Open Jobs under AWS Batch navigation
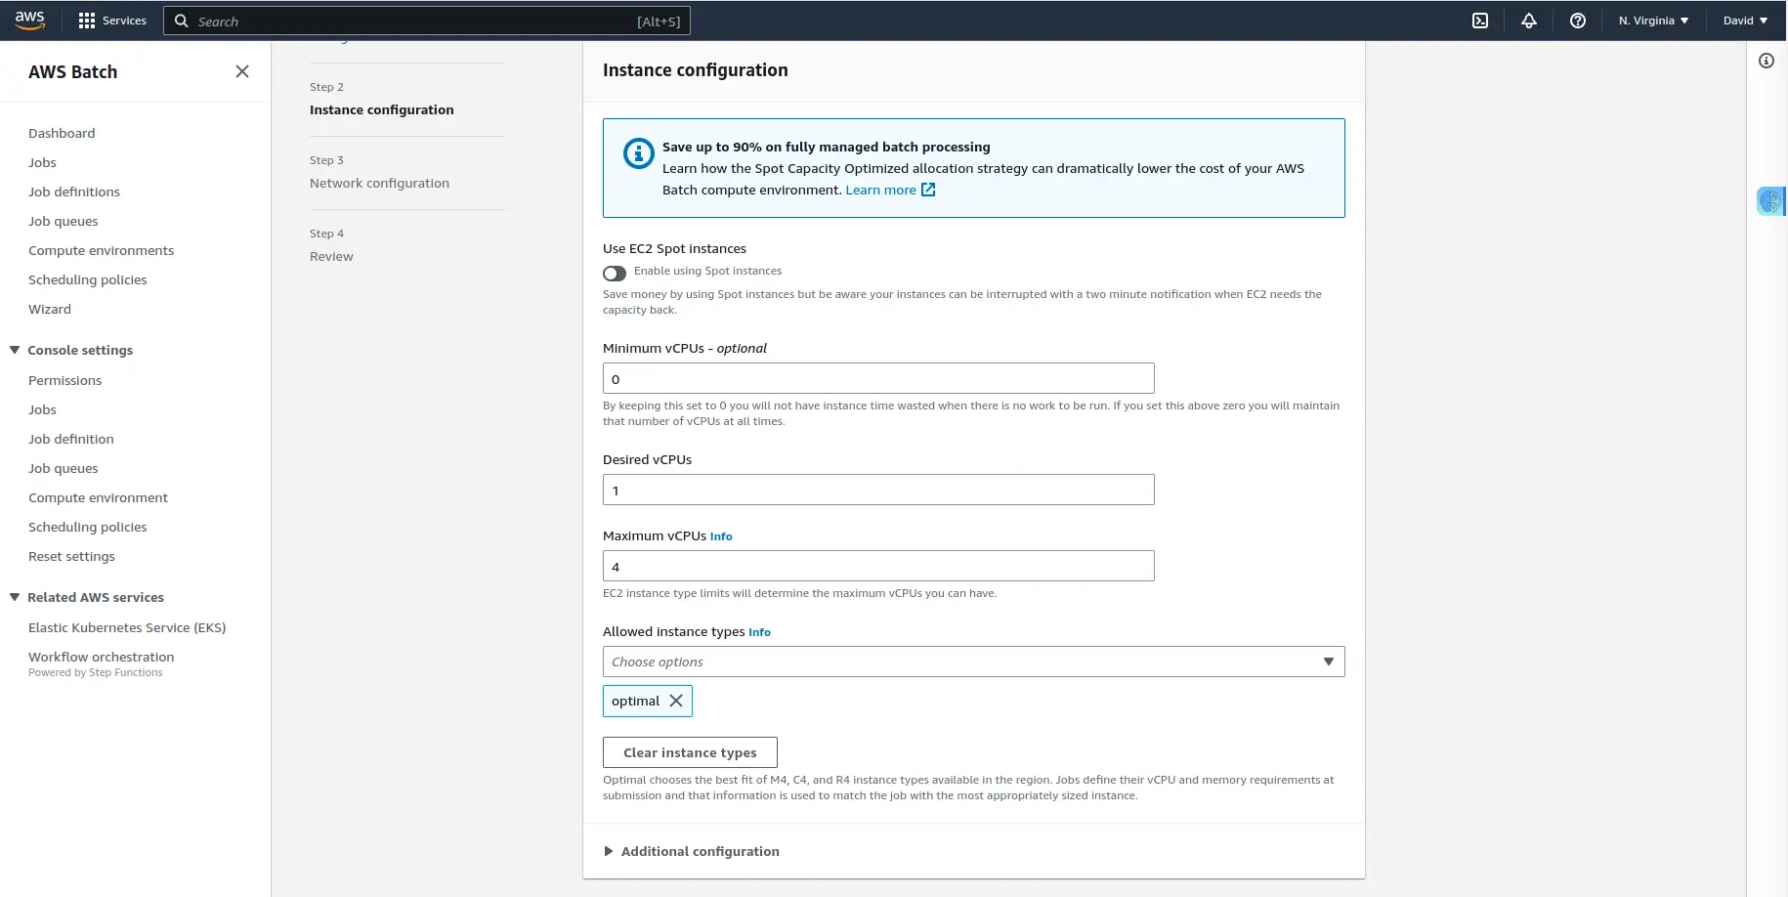The width and height of the screenshot is (1788, 897). [x=42, y=162]
